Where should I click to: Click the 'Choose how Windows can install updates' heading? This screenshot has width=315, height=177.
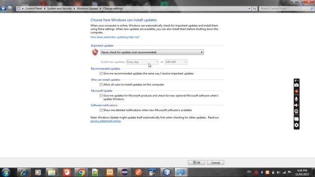[124, 20]
